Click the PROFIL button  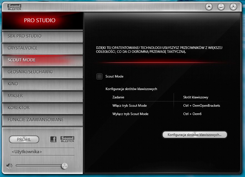24,139
